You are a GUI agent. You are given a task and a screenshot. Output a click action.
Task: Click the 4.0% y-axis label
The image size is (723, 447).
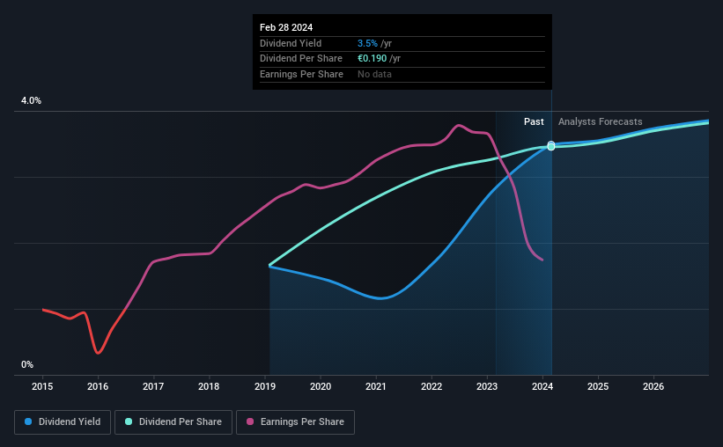pos(31,100)
